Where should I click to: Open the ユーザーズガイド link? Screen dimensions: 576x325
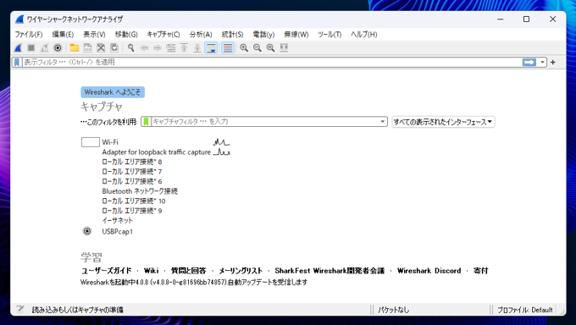[x=106, y=271]
